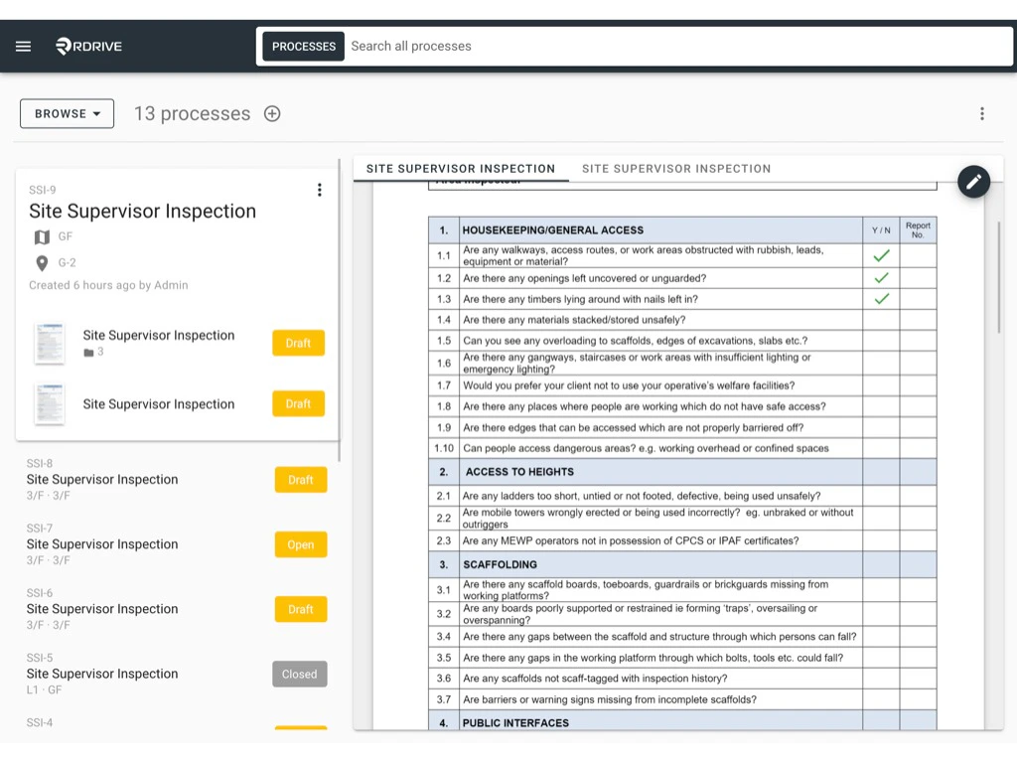Toggle the Y/N checkmark for item 1.1
The height and width of the screenshot is (763, 1017).
881,255
